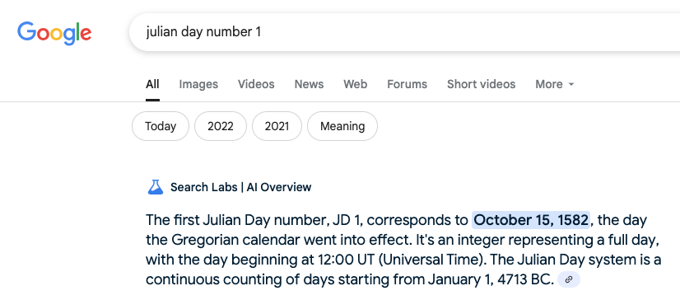Click the Meaning suggestion chip
Image resolution: width=680 pixels, height=300 pixels.
342,126
